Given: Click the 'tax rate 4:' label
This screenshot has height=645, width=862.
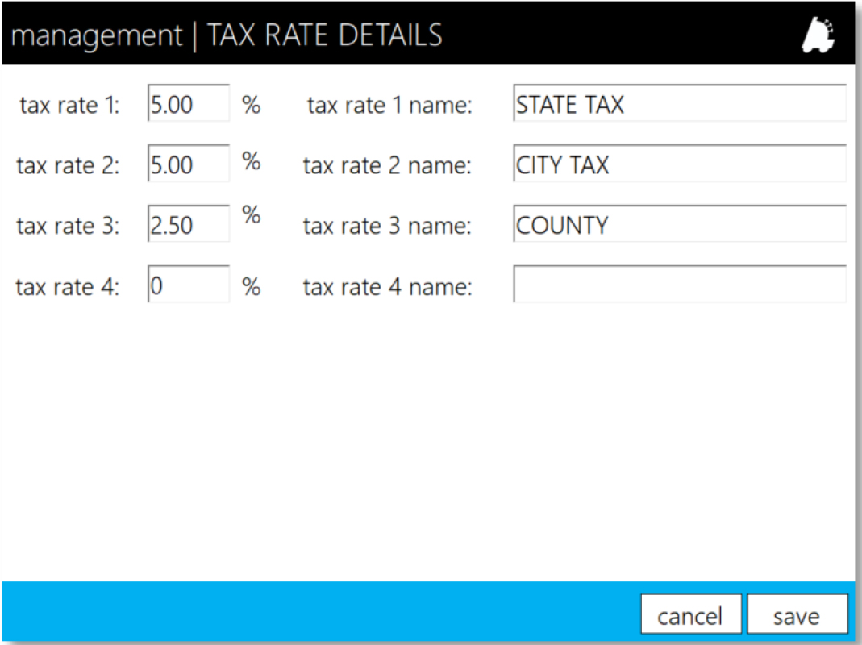Looking at the screenshot, I should pyautogui.click(x=68, y=287).
